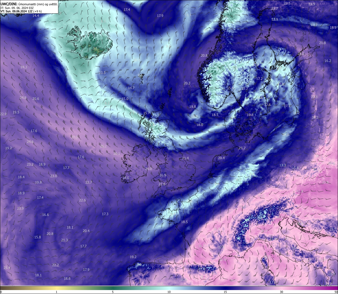Click the map value 24.0
The image size is (338, 294).
(x=148, y=169)
